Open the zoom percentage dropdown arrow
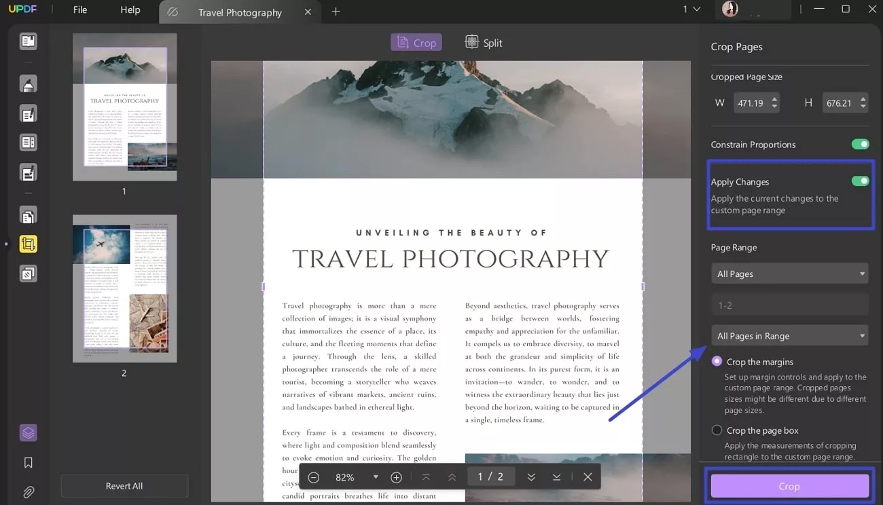The image size is (883, 505). click(376, 477)
